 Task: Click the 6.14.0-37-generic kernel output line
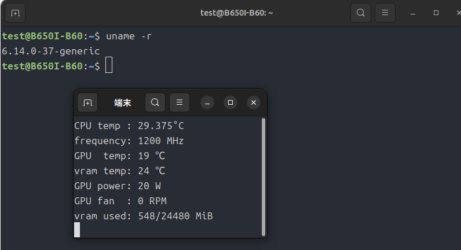click(x=47, y=51)
